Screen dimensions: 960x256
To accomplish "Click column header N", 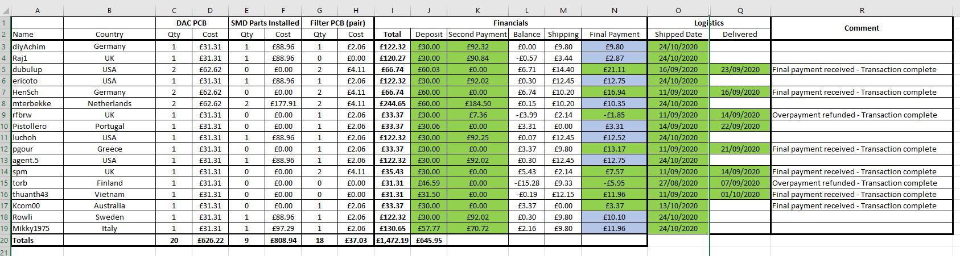I will point(614,10).
